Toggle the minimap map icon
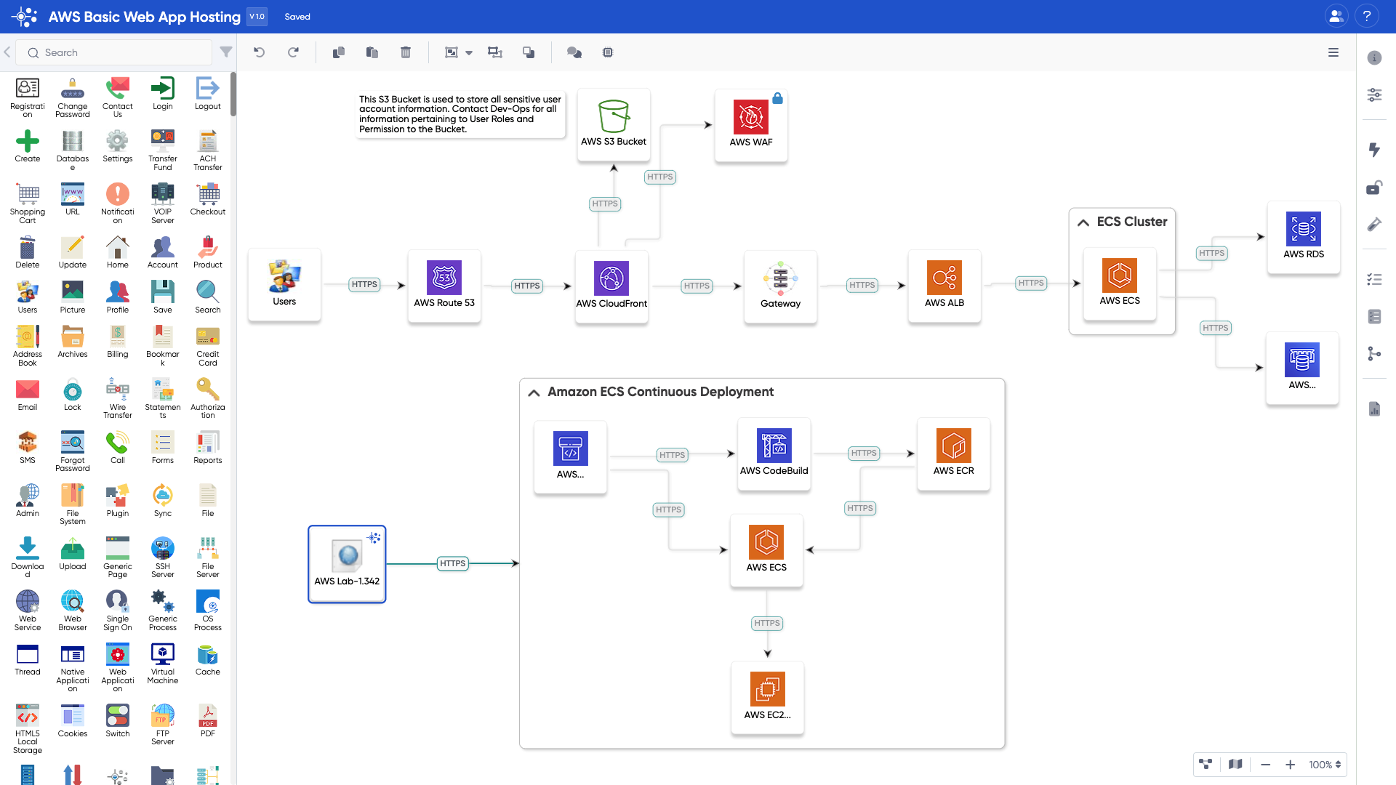Image resolution: width=1396 pixels, height=785 pixels. [1235, 765]
